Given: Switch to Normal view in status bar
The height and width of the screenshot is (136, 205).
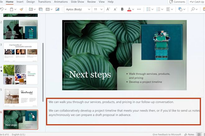Looking at the screenshot, I should pyautogui.click(x=199, y=134).
